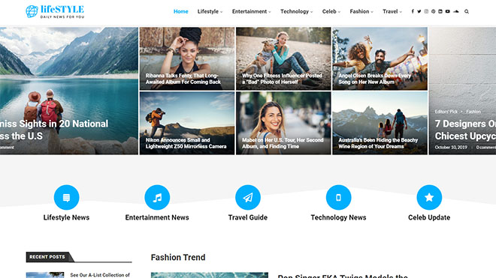
Task: Expand the Technology dropdown menu
Action: (x=296, y=11)
